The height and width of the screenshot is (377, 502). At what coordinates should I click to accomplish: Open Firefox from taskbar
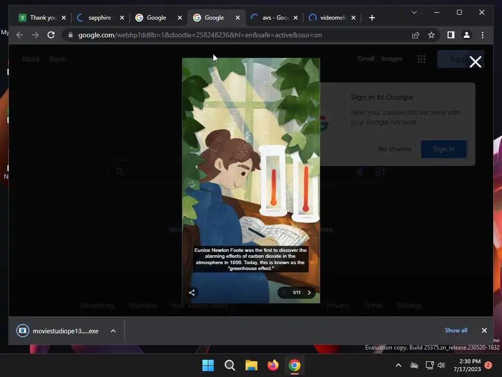[x=273, y=365]
